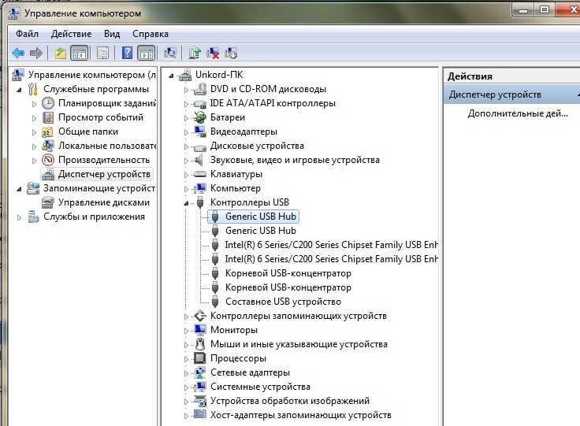Open the Файл menu
The height and width of the screenshot is (426, 580).
27,34
